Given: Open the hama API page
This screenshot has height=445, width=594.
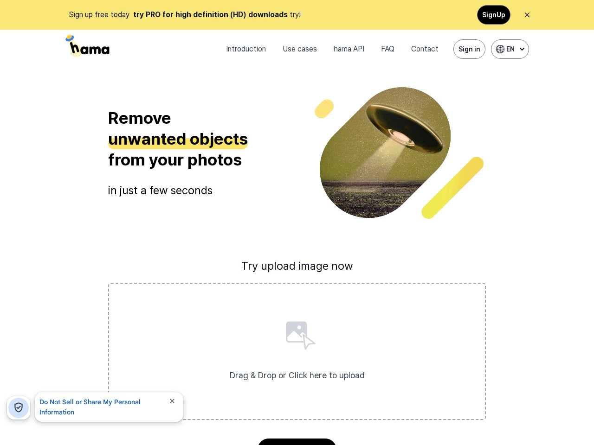Looking at the screenshot, I should coord(349,49).
